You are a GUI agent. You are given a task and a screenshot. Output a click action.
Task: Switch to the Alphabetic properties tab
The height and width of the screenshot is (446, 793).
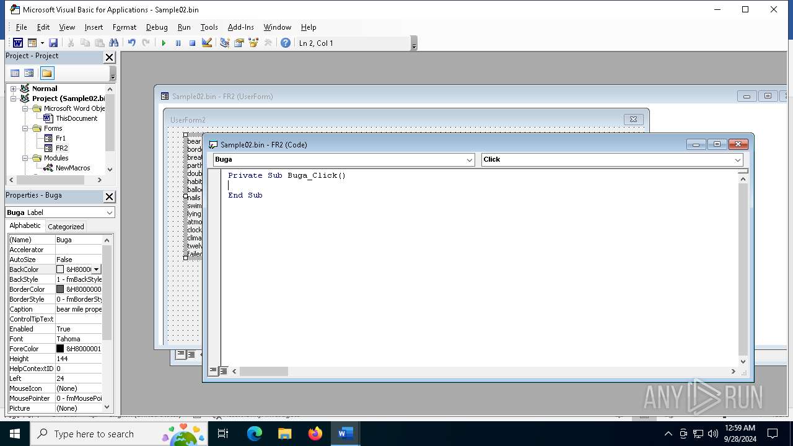[25, 226]
